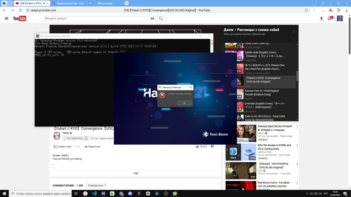
Task: Like the video with thumbs up
Action: coord(197,147)
